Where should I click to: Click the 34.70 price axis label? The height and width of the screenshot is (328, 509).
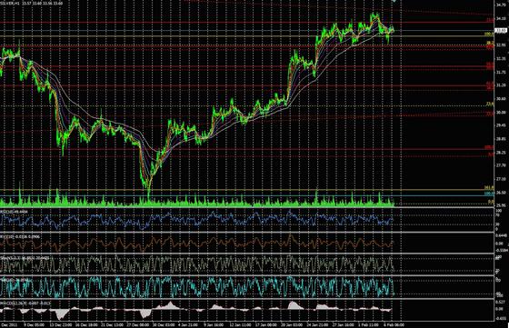pos(501,5)
